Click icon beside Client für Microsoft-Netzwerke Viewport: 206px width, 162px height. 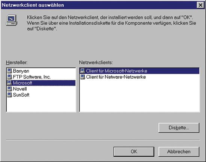pos(82,71)
